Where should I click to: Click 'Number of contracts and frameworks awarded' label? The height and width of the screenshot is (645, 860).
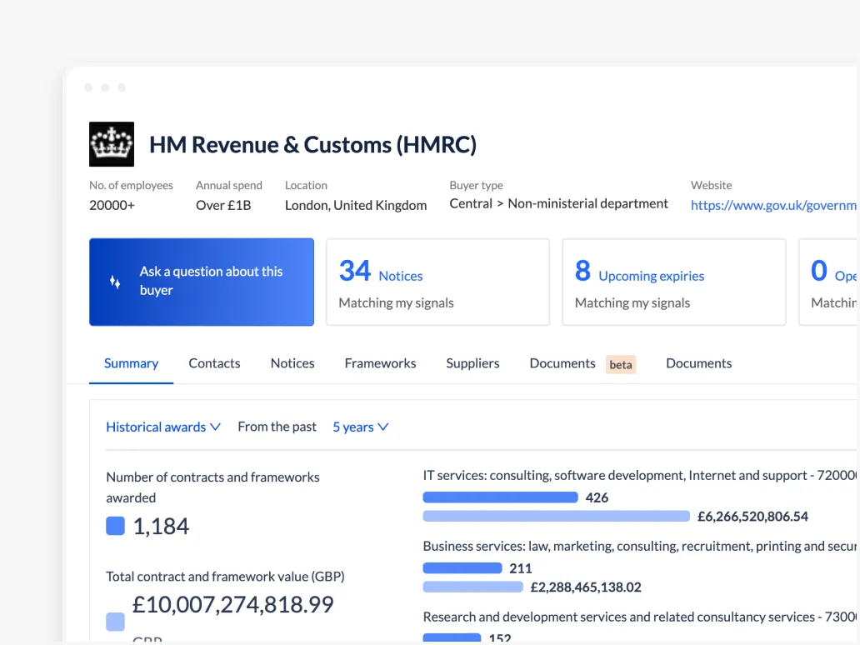(212, 487)
